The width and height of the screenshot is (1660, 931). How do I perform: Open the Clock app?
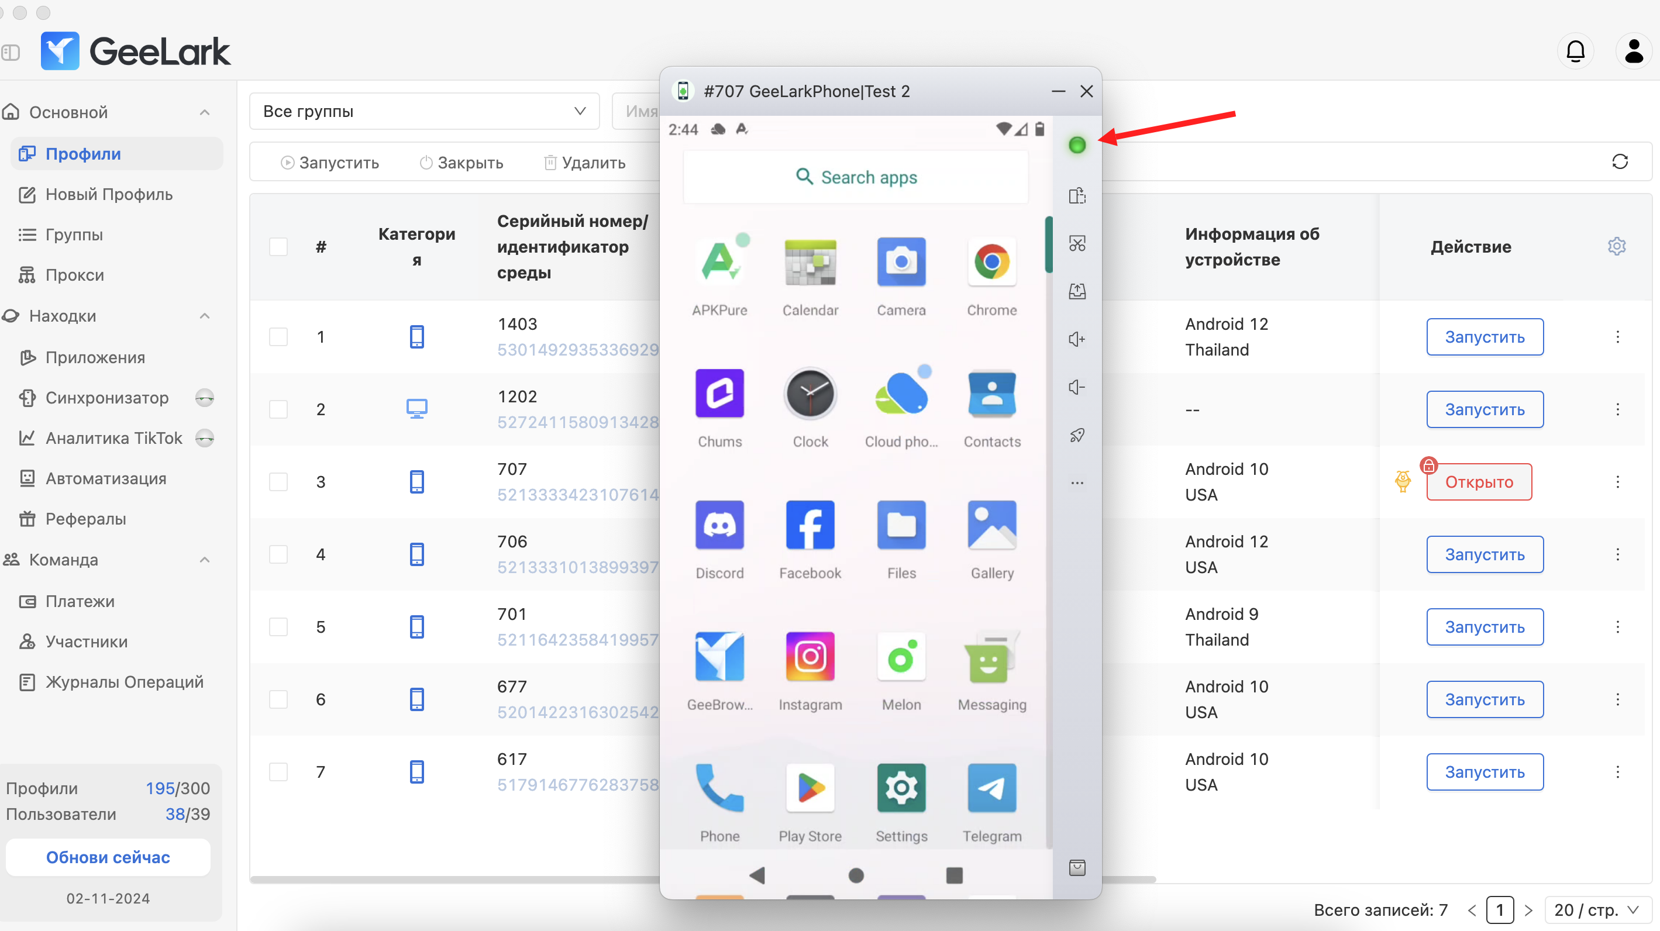click(810, 394)
